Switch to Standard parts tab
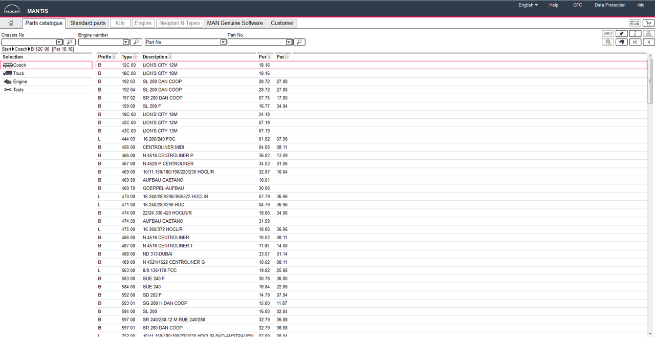This screenshot has width=655, height=338. coord(88,23)
